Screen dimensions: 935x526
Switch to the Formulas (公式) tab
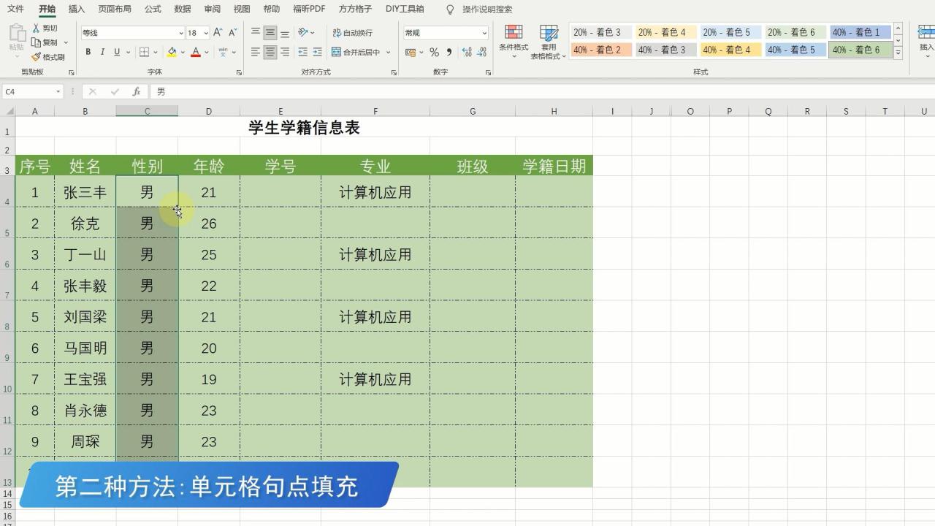153,9
